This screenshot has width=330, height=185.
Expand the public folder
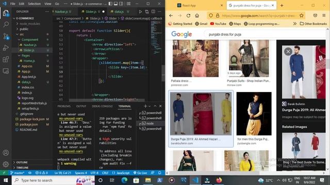click(x=24, y=29)
